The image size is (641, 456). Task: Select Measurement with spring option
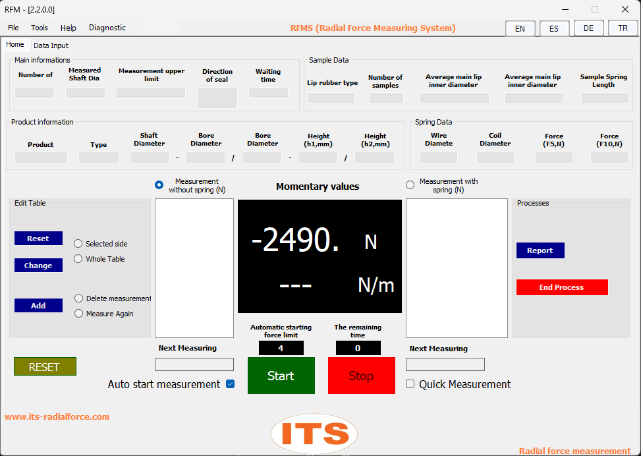point(410,185)
